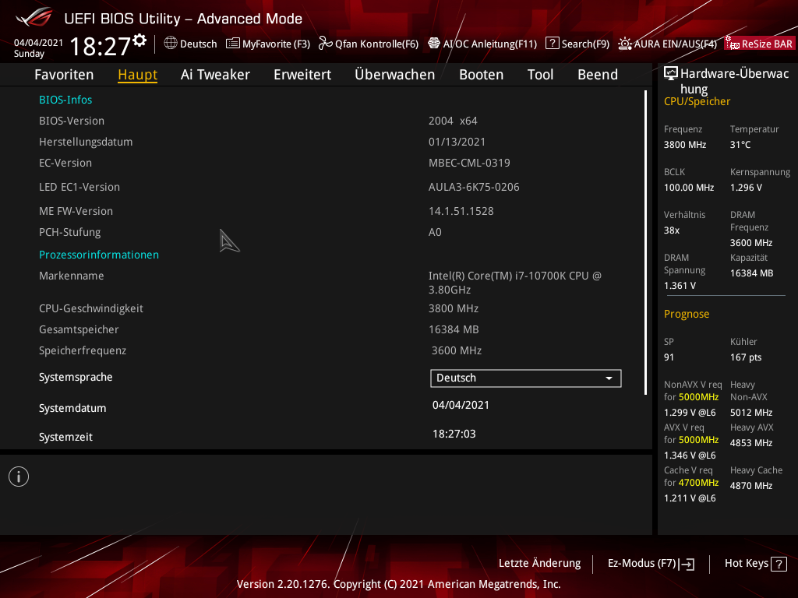Viewport: 798px width, 598px height.
Task: Open Qfan Kontrolle(F6)
Action: click(369, 44)
